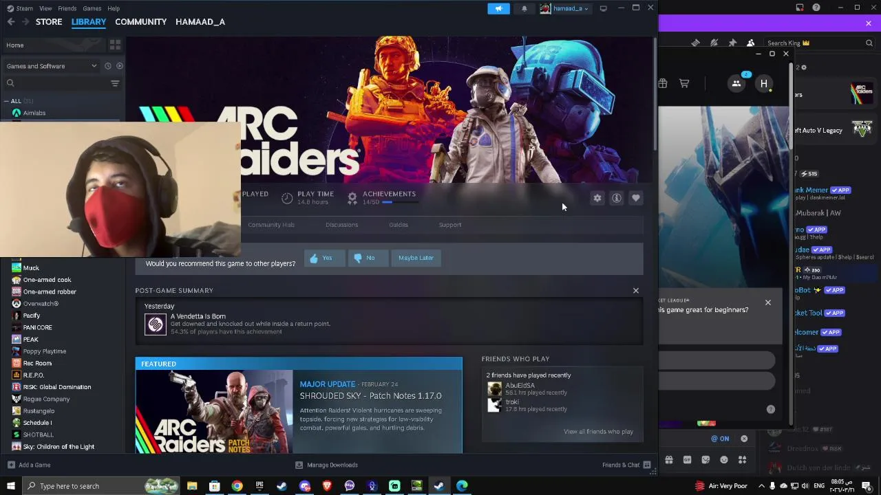This screenshot has height=495, width=881.
Task: Select Sky: Children of the Light
Action: pyautogui.click(x=59, y=447)
